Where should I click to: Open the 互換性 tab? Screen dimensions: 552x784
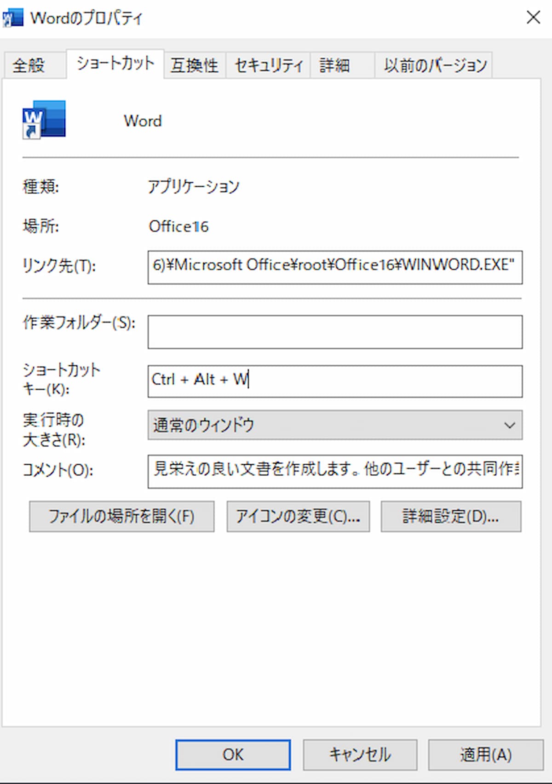(x=194, y=65)
